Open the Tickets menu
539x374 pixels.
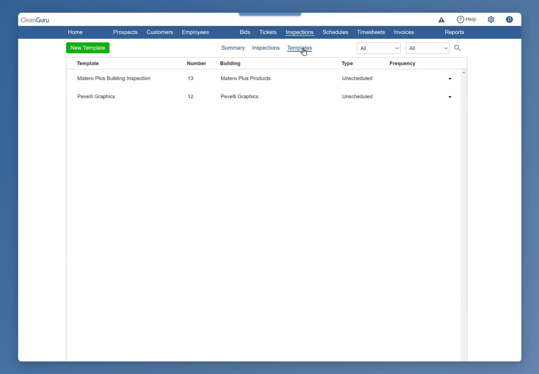[268, 32]
